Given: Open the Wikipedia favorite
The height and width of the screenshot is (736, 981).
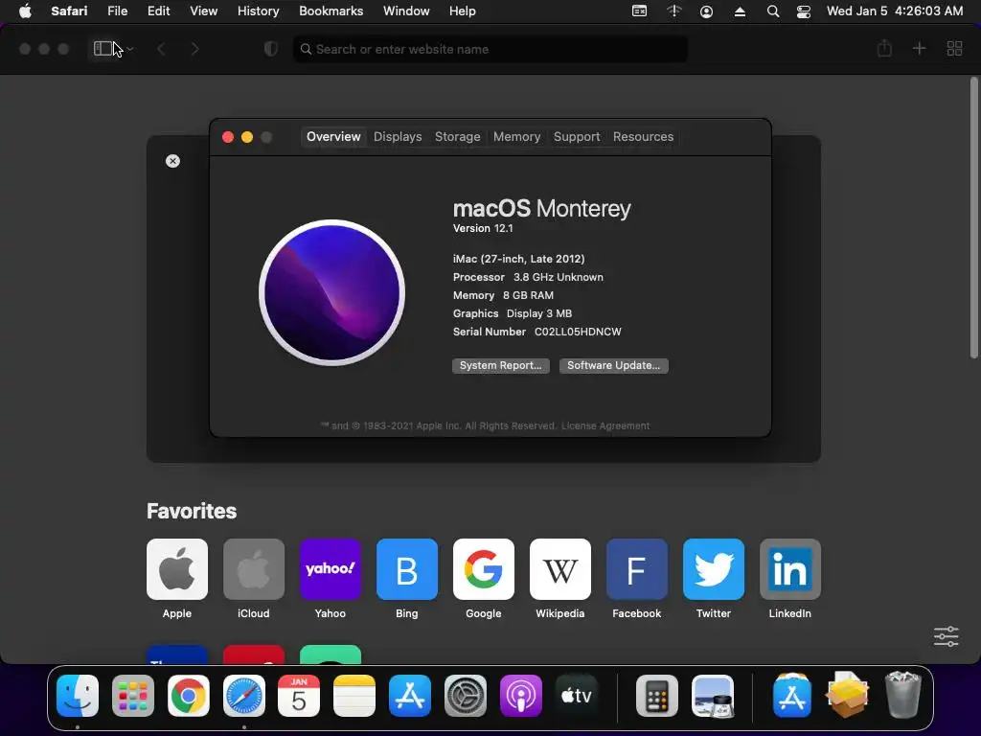Looking at the screenshot, I should 559,569.
